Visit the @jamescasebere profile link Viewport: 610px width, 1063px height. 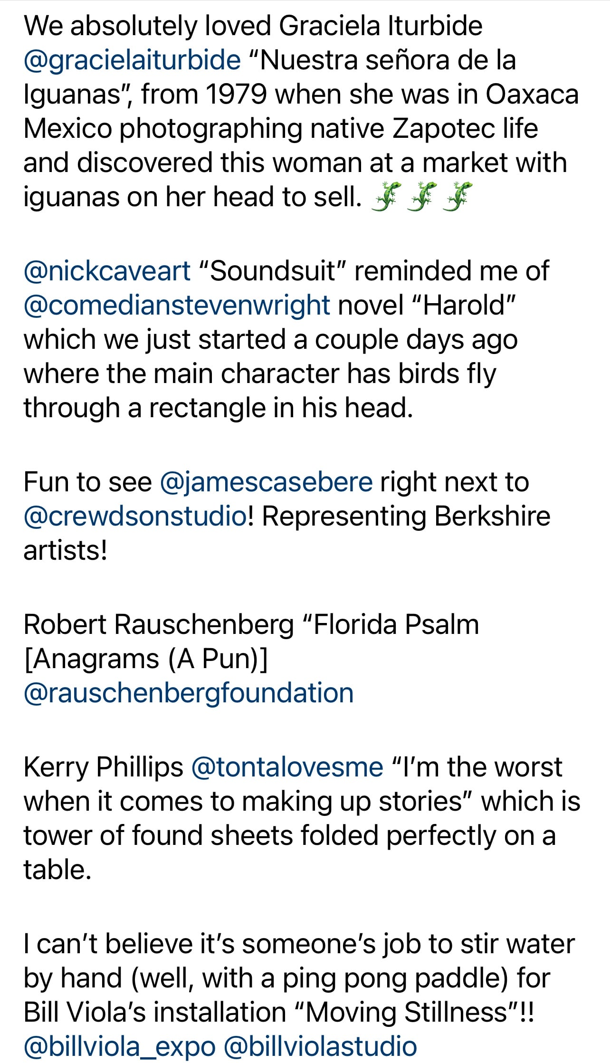[x=267, y=482]
